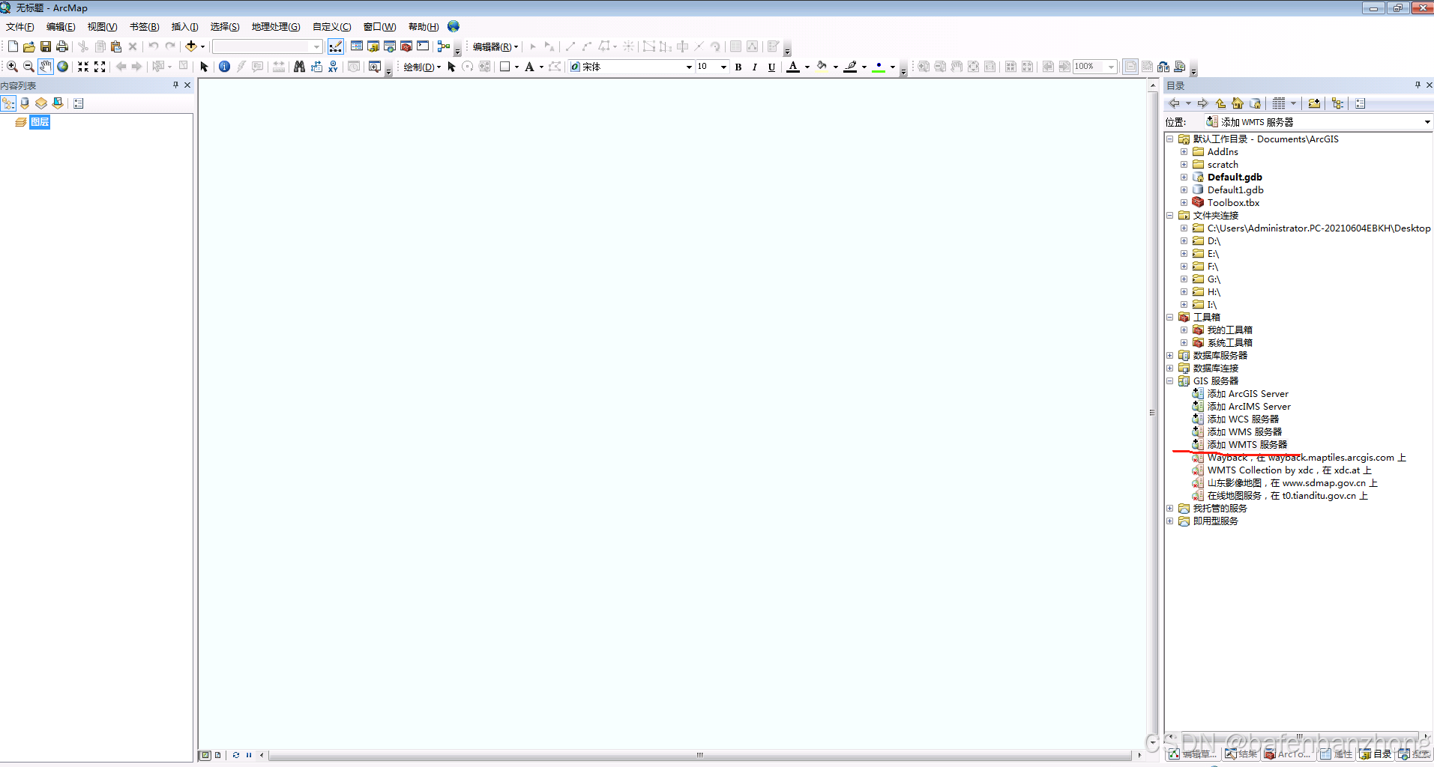Open the viewer window magnifier tool

click(x=375, y=67)
